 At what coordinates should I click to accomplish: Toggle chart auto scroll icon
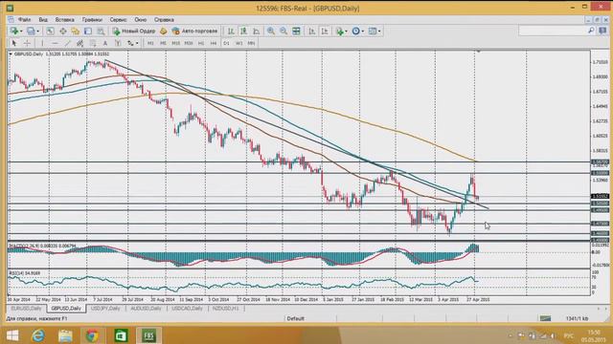pos(312,32)
